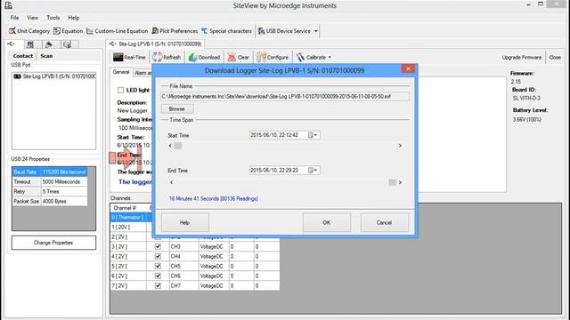570x320 pixels.
Task: Click Help in the Download Logger dialog
Action: (x=184, y=222)
